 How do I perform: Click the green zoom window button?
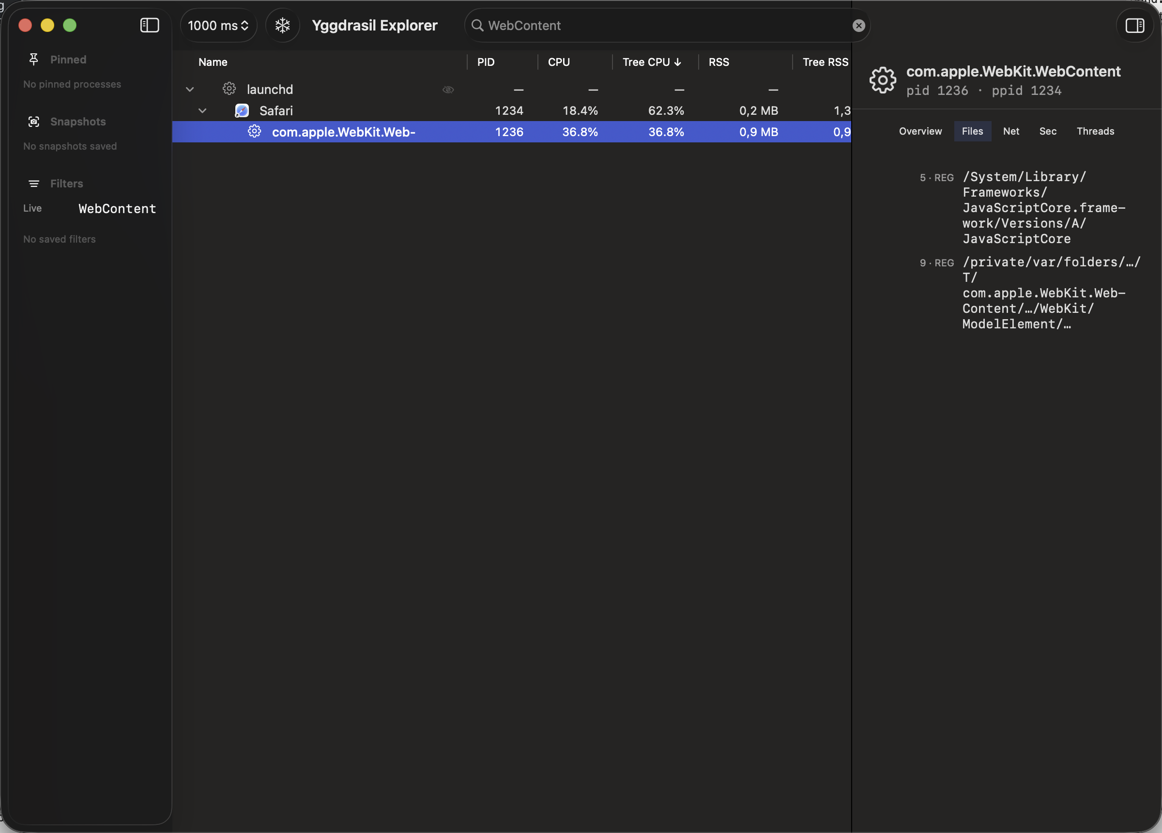coord(70,25)
